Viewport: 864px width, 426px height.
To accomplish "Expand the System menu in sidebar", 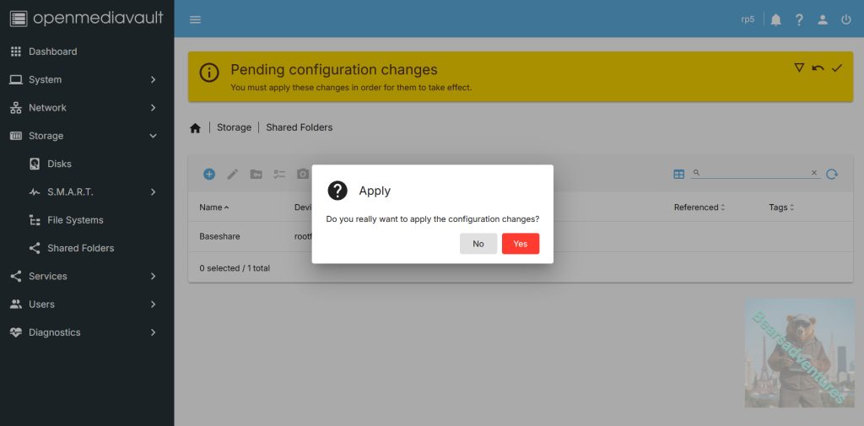I will [x=84, y=79].
